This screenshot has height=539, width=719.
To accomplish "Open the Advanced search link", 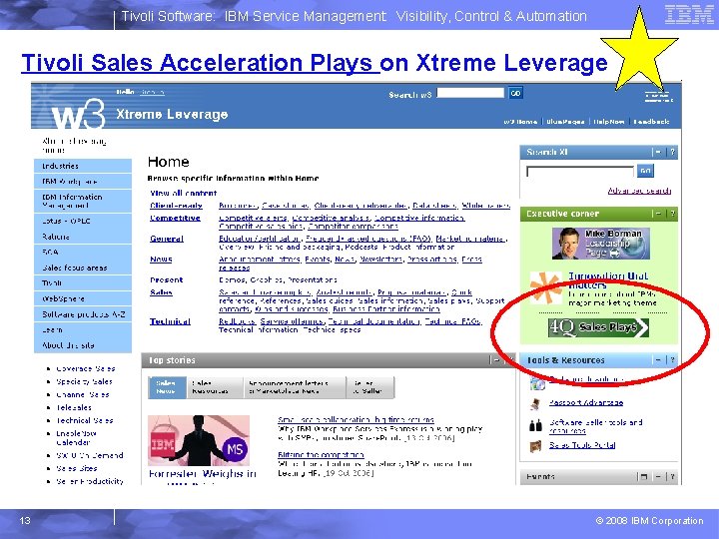I will [x=639, y=191].
